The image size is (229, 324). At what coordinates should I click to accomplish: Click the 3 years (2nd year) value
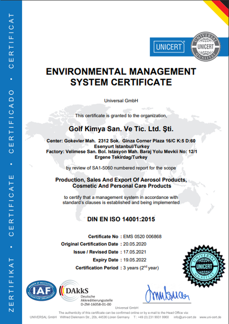point(141,268)
